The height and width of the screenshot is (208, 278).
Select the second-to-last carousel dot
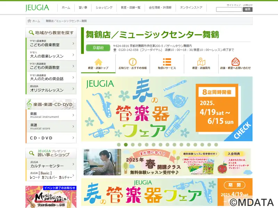tap(209, 145)
